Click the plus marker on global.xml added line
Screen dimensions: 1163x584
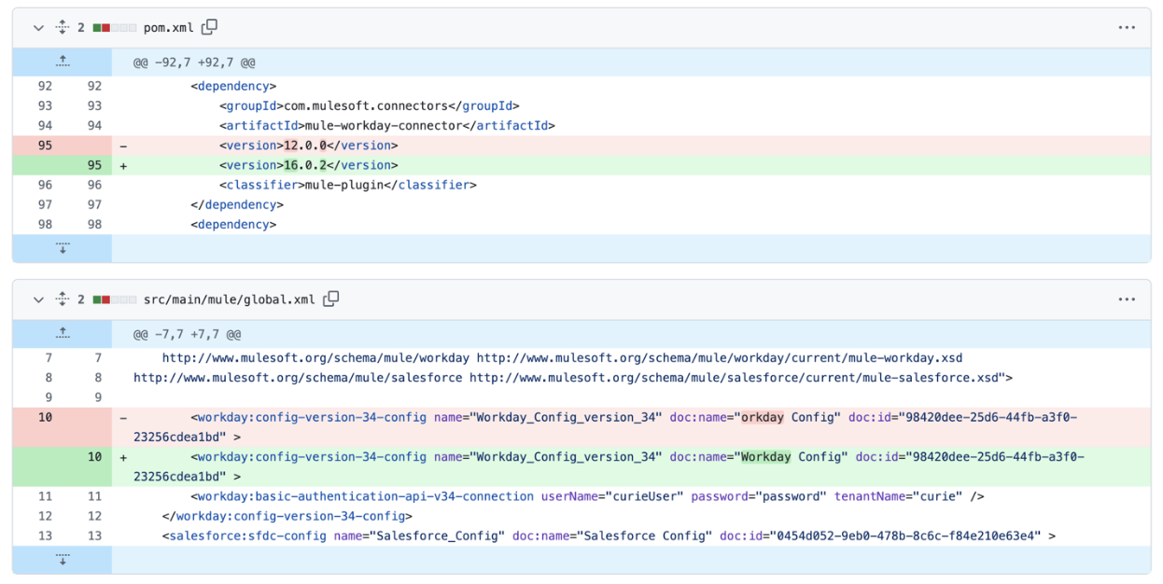(123, 456)
